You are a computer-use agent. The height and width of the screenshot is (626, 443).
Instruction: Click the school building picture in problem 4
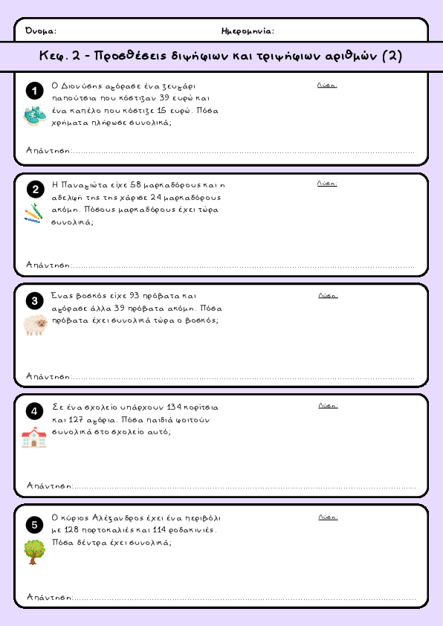tap(34, 437)
